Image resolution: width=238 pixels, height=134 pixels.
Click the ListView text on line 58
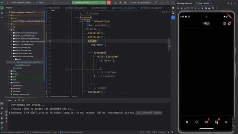[x=112, y=57]
